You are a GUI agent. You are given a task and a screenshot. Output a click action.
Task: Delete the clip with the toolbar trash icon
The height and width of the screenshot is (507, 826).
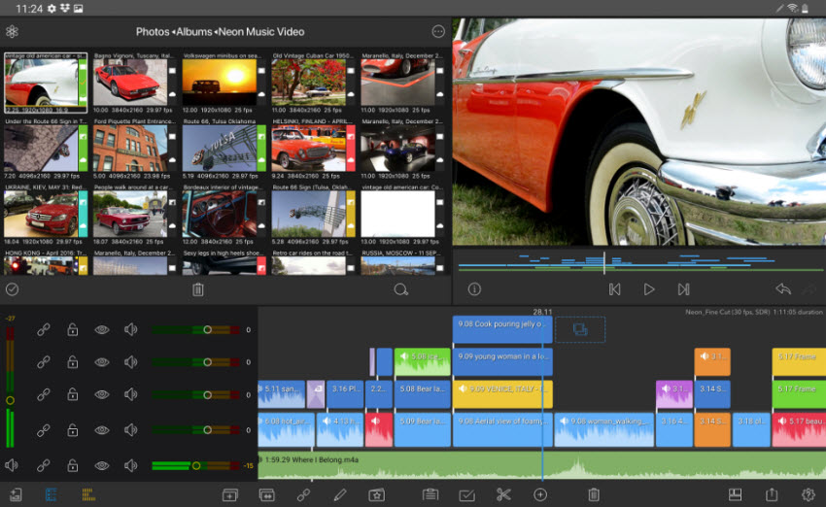pos(594,494)
